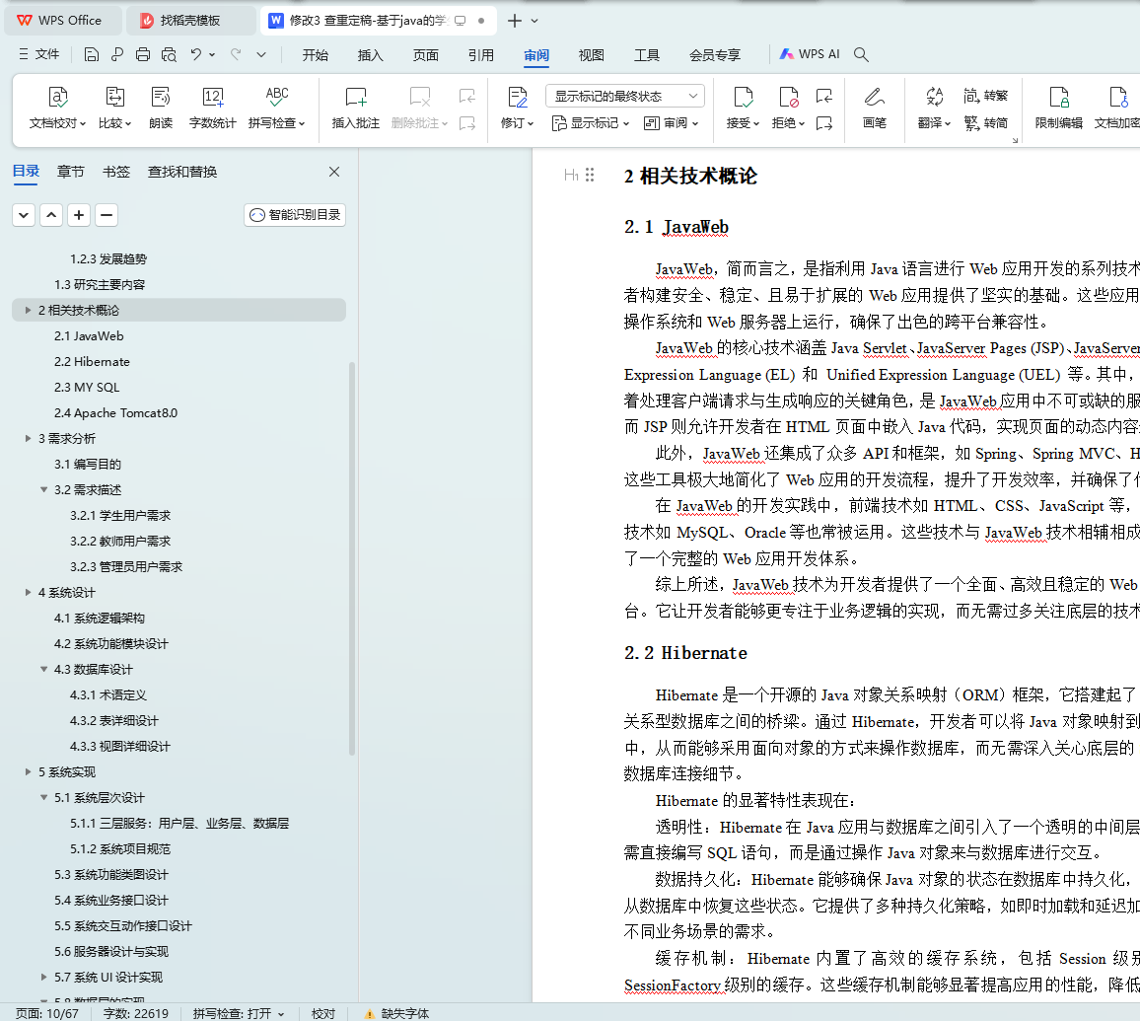Viewport: 1140px width, 1021px height.
Task: Click the 文档加密 document encryption icon
Action: click(x=1118, y=98)
